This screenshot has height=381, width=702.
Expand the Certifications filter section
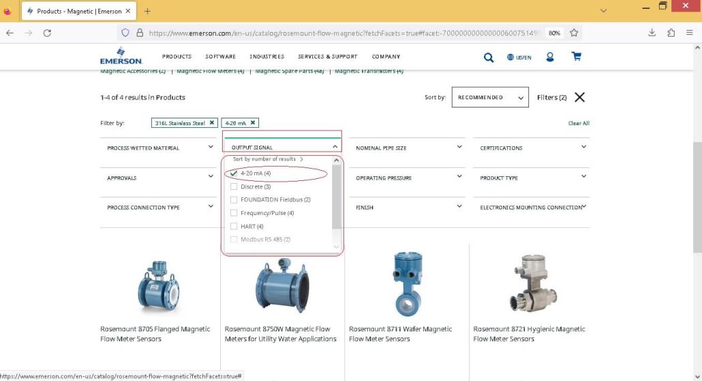532,148
